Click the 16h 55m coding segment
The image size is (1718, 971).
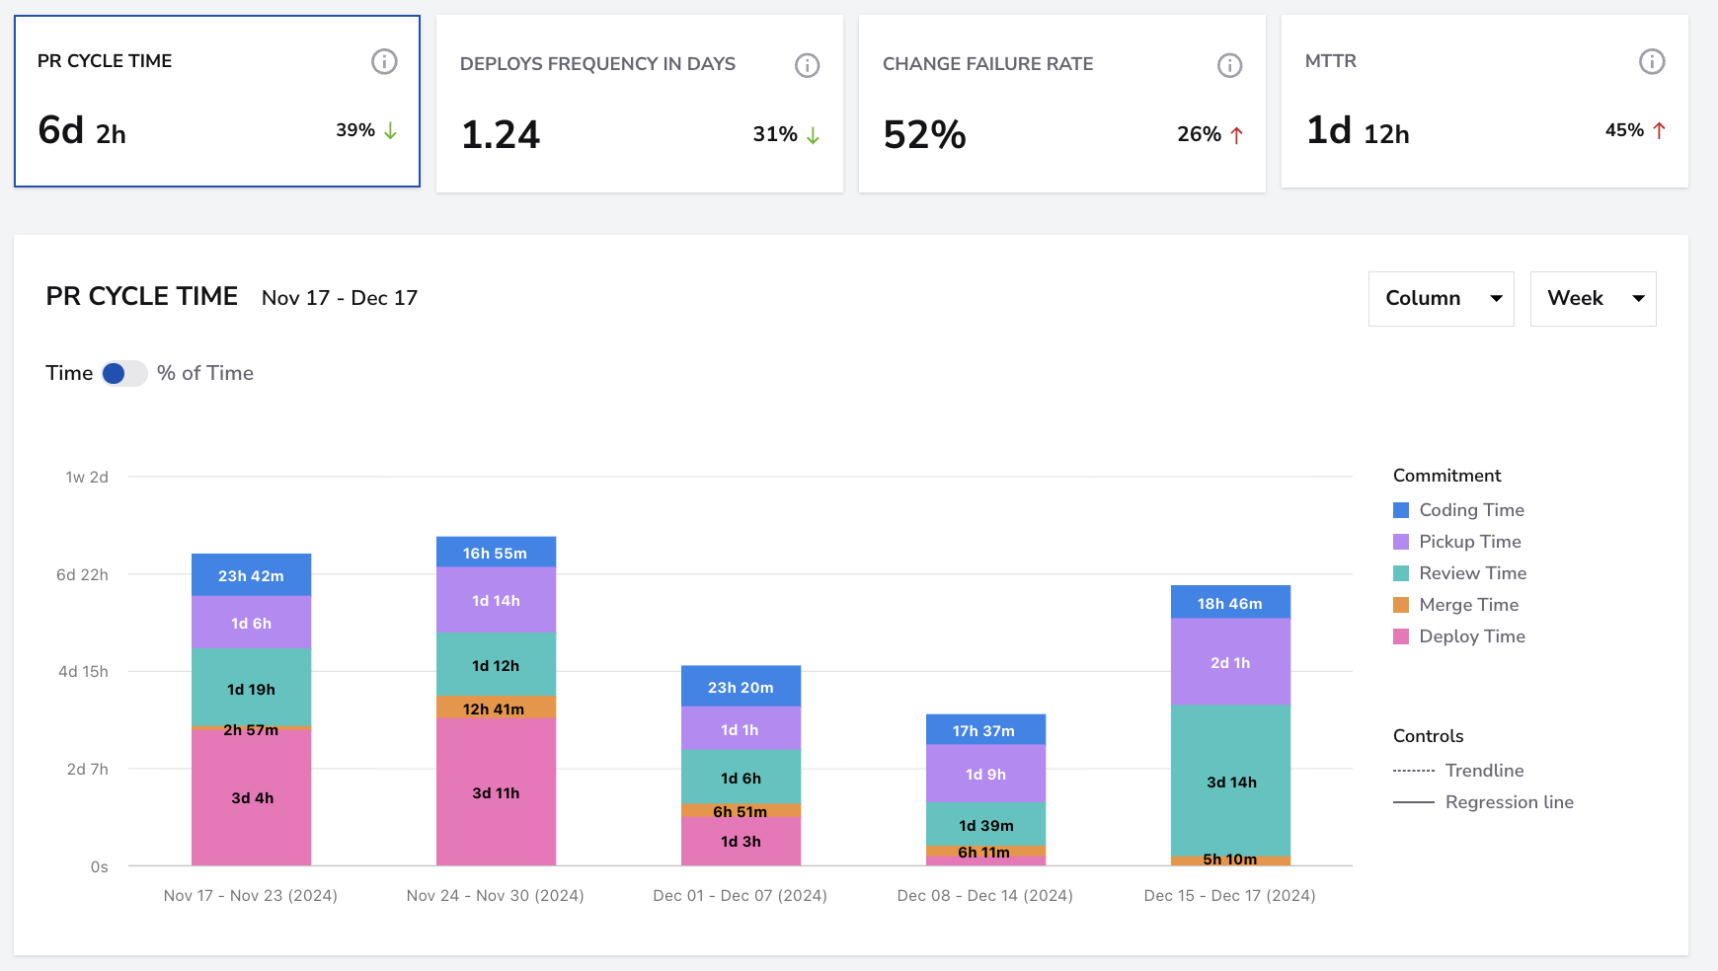coord(496,553)
